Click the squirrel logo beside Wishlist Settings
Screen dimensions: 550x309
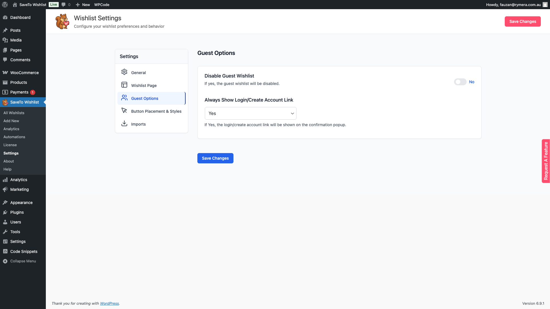(x=62, y=21)
